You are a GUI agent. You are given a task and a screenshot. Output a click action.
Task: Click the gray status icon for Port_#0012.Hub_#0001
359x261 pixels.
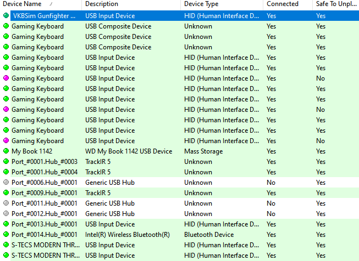click(6, 214)
